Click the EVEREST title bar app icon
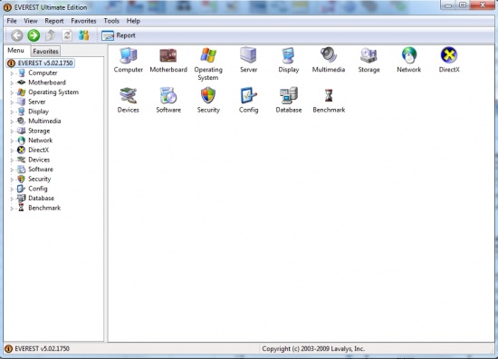The width and height of the screenshot is (498, 359). coord(7,7)
